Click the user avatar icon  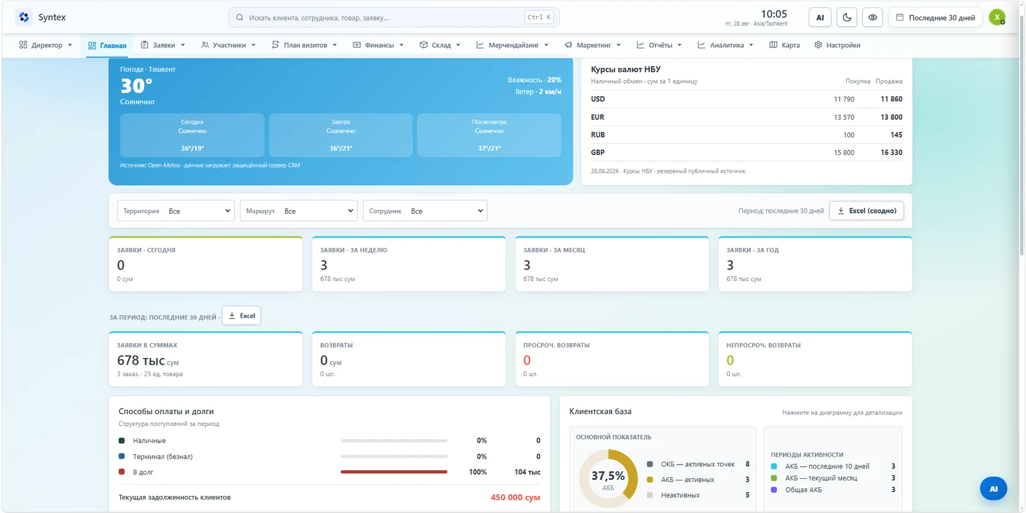997,17
